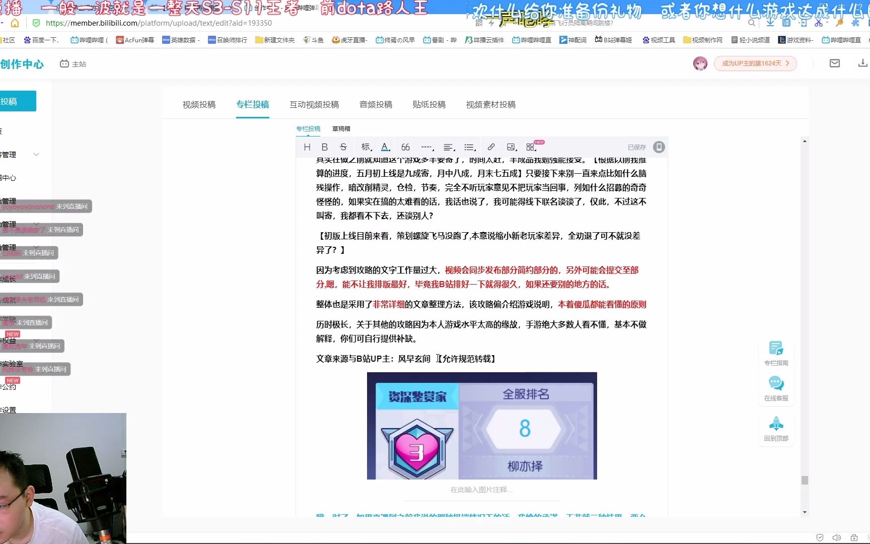Viewport: 870px width, 544px height.
Task: Open the insert image dropdown
Action: (512, 147)
